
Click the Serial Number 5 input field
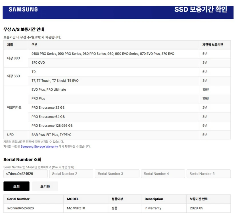click(209, 174)
